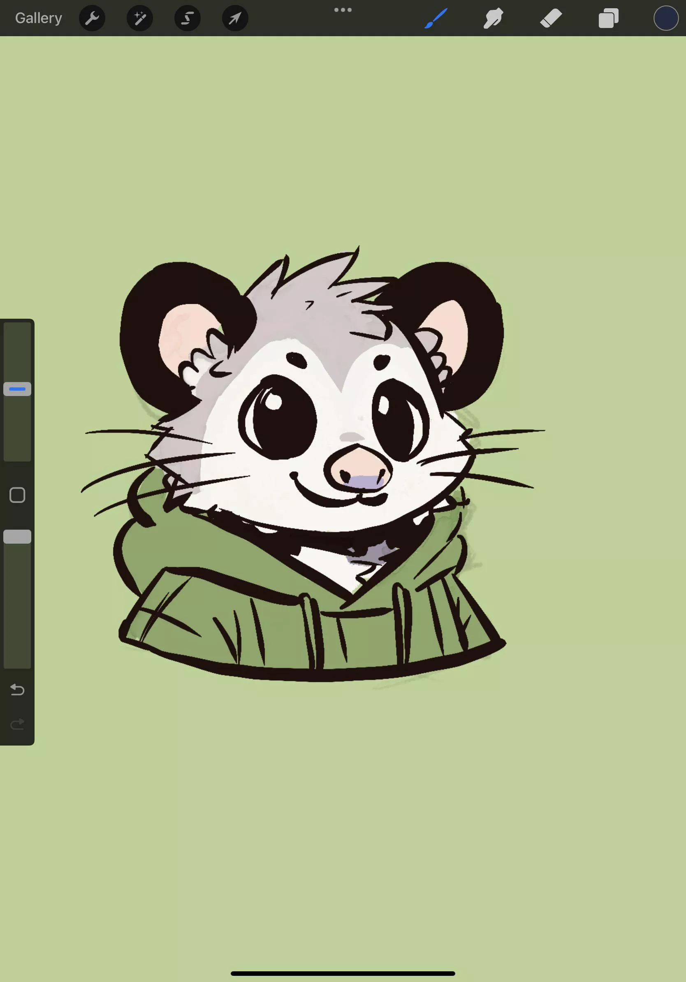Click the brush size slider handle
Screen dimensions: 686x982
click(18, 389)
